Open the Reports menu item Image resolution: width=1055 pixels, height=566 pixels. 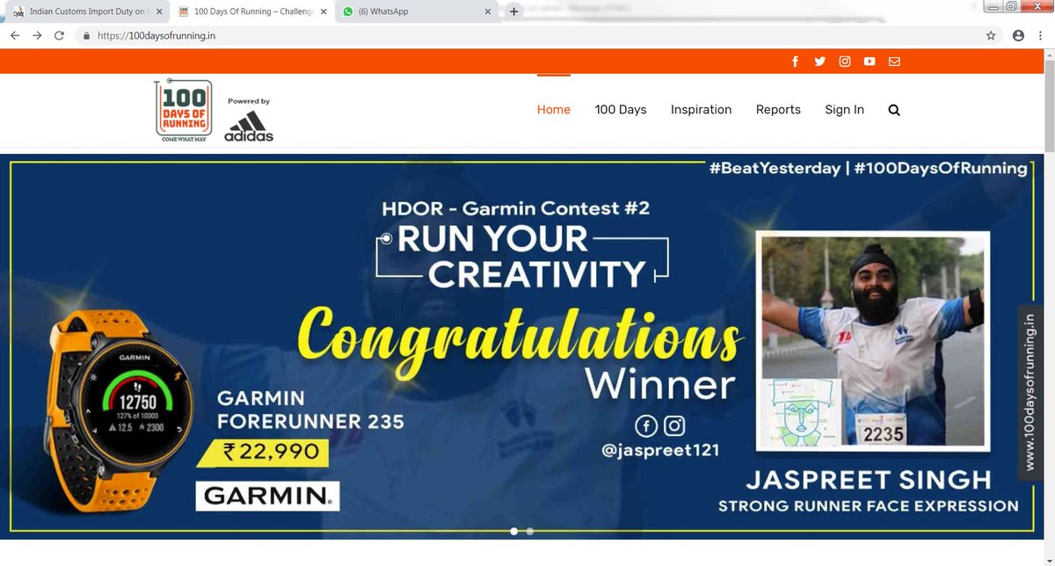pyautogui.click(x=778, y=110)
